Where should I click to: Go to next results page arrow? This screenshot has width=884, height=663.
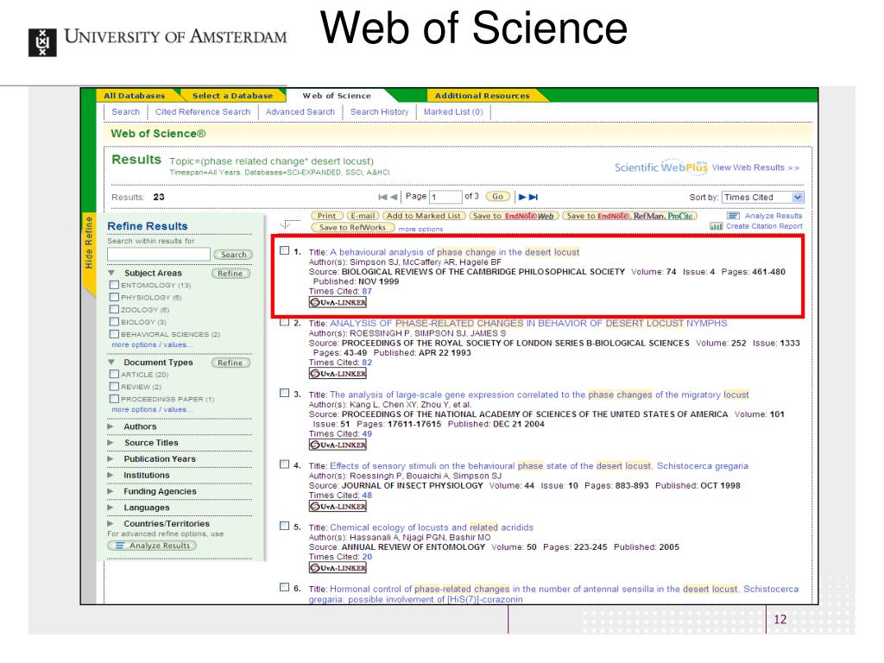(x=522, y=197)
